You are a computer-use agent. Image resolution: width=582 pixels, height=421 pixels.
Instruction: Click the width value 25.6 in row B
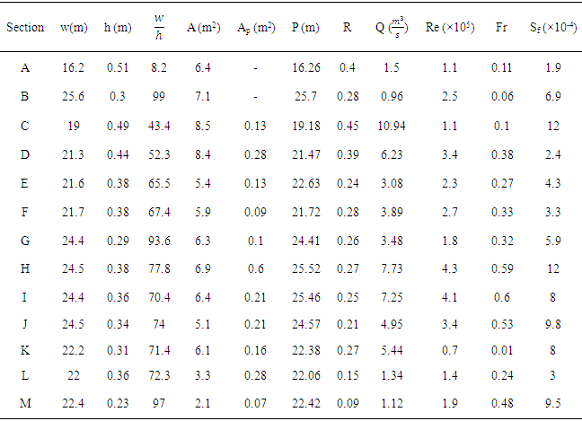(x=75, y=94)
